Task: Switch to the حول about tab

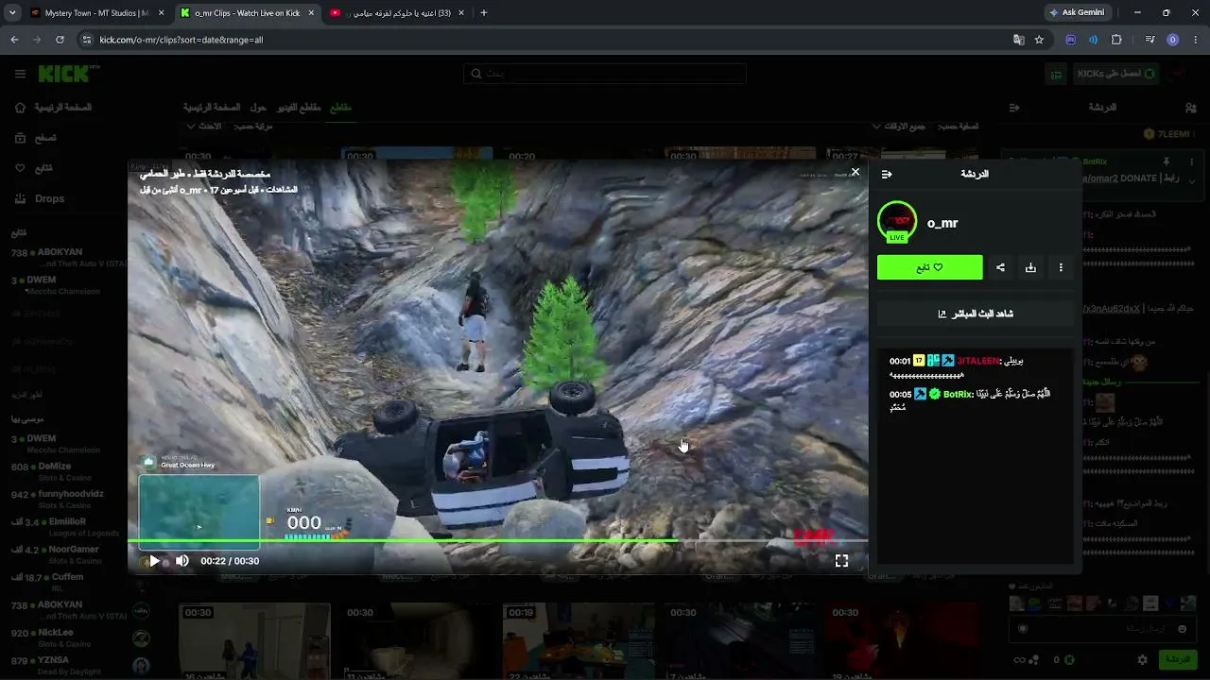Action: [x=258, y=108]
